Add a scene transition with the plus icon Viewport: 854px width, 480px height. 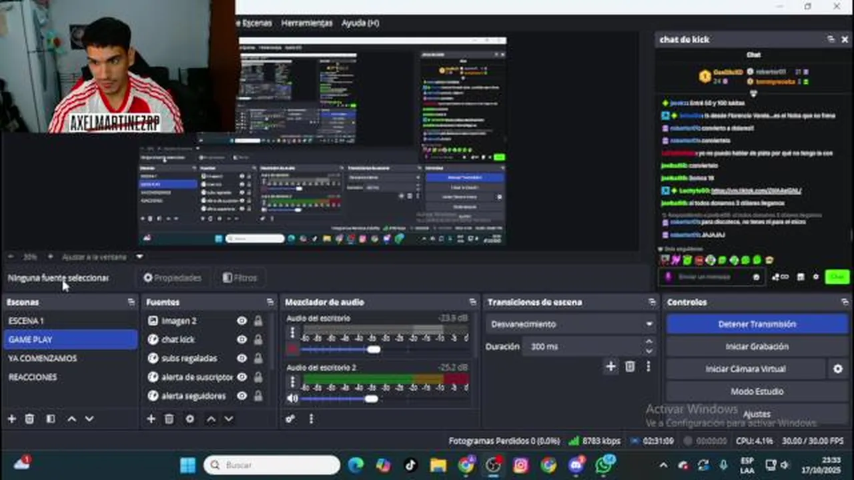click(610, 366)
